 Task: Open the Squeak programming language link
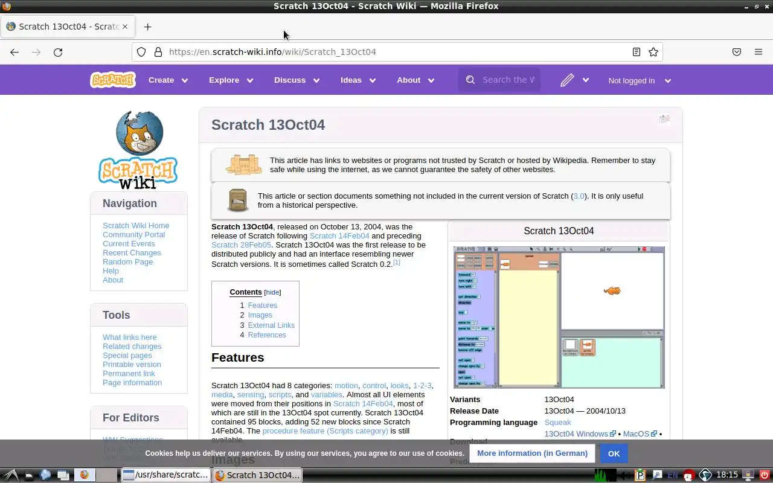557,422
